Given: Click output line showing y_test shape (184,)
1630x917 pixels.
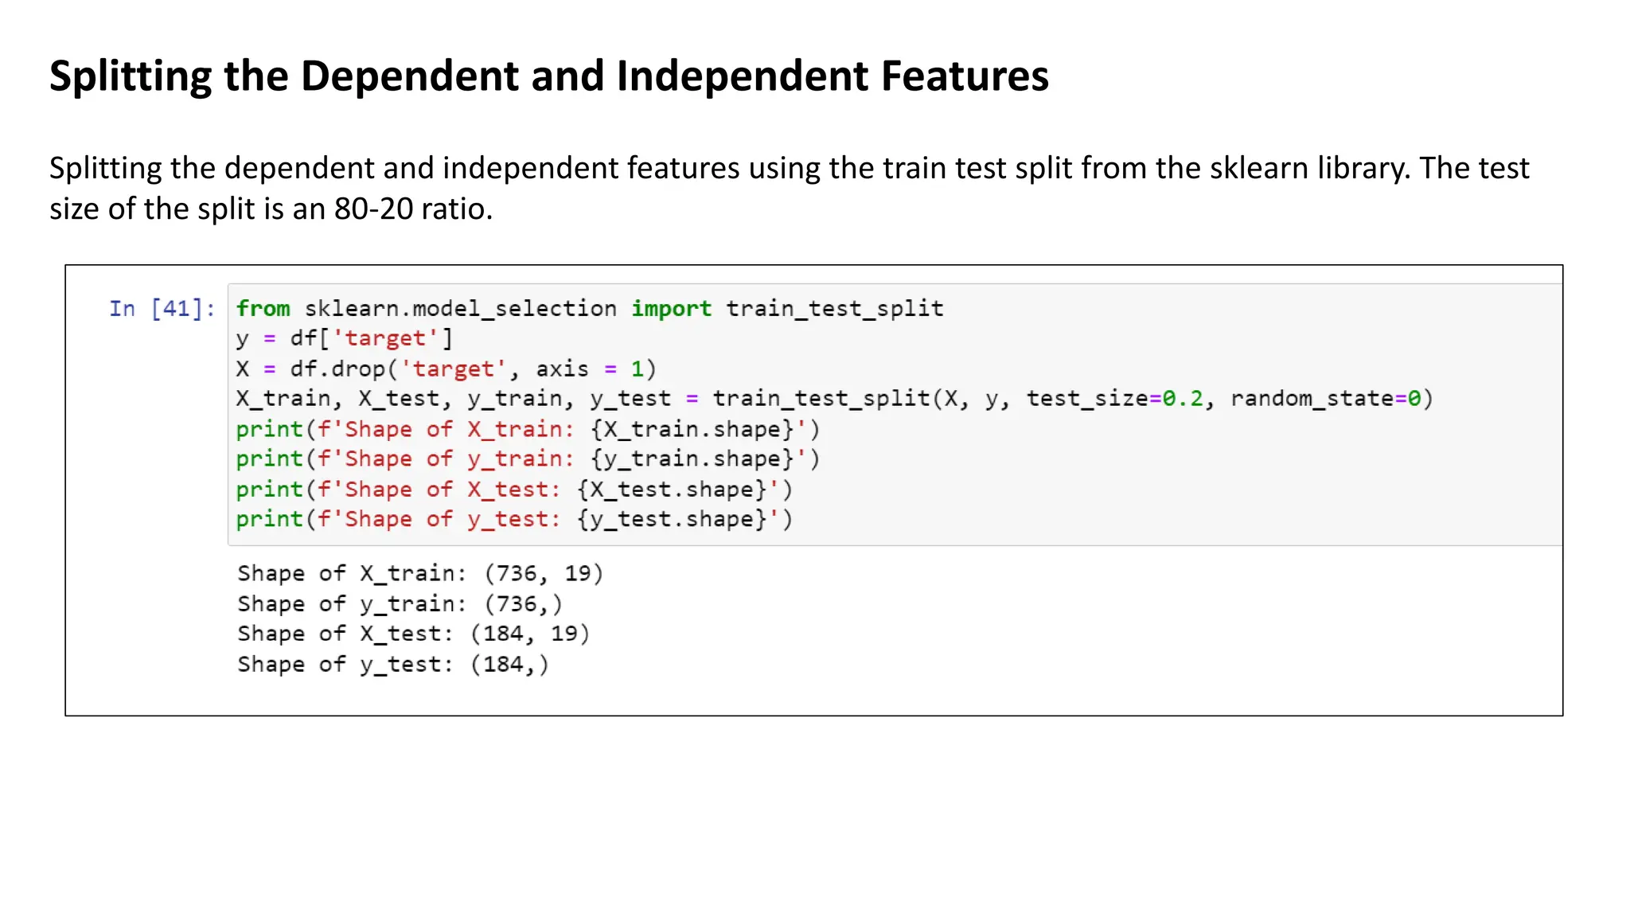Looking at the screenshot, I should point(392,665).
